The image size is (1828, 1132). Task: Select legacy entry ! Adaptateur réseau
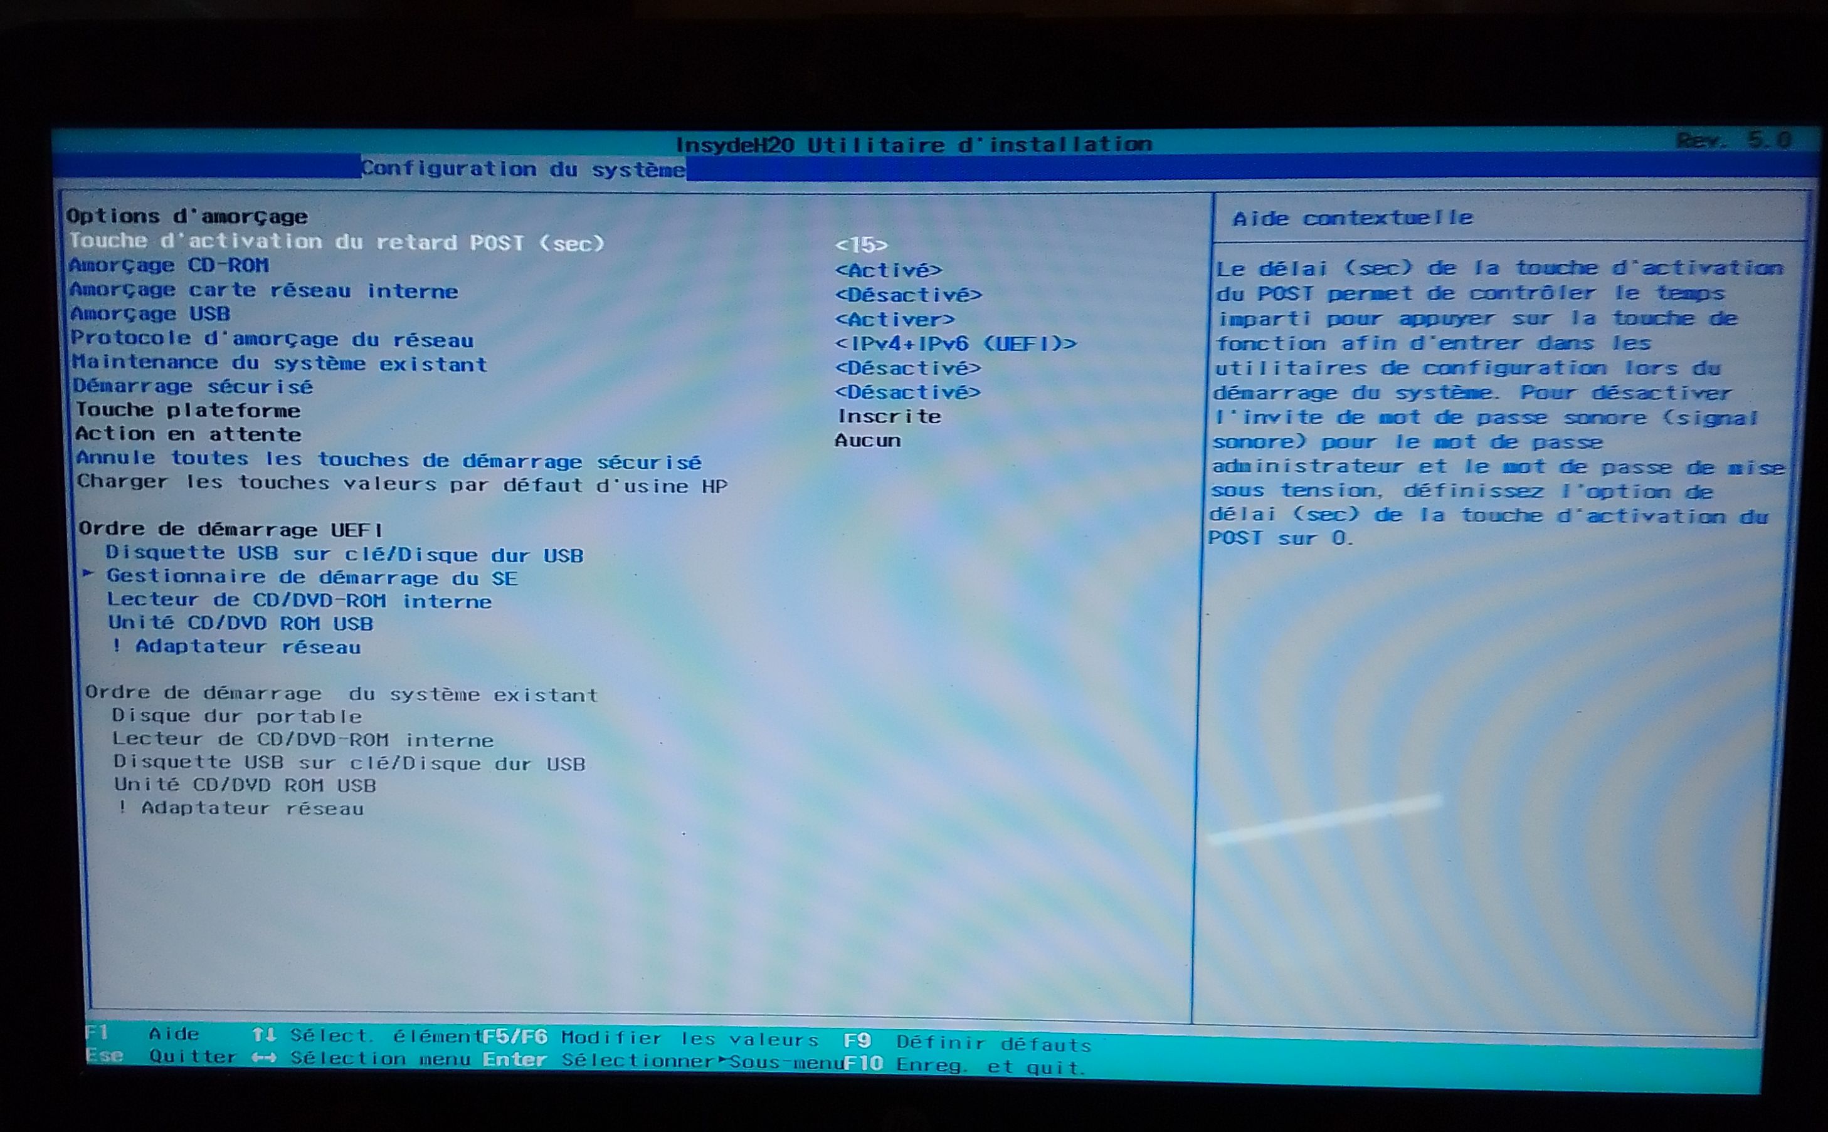pos(241,808)
